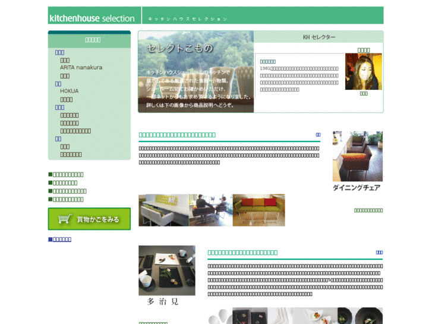This screenshot has width=432, height=324.
Task: Click the bottom tableware dishes banner image
Action: tap(295, 316)
